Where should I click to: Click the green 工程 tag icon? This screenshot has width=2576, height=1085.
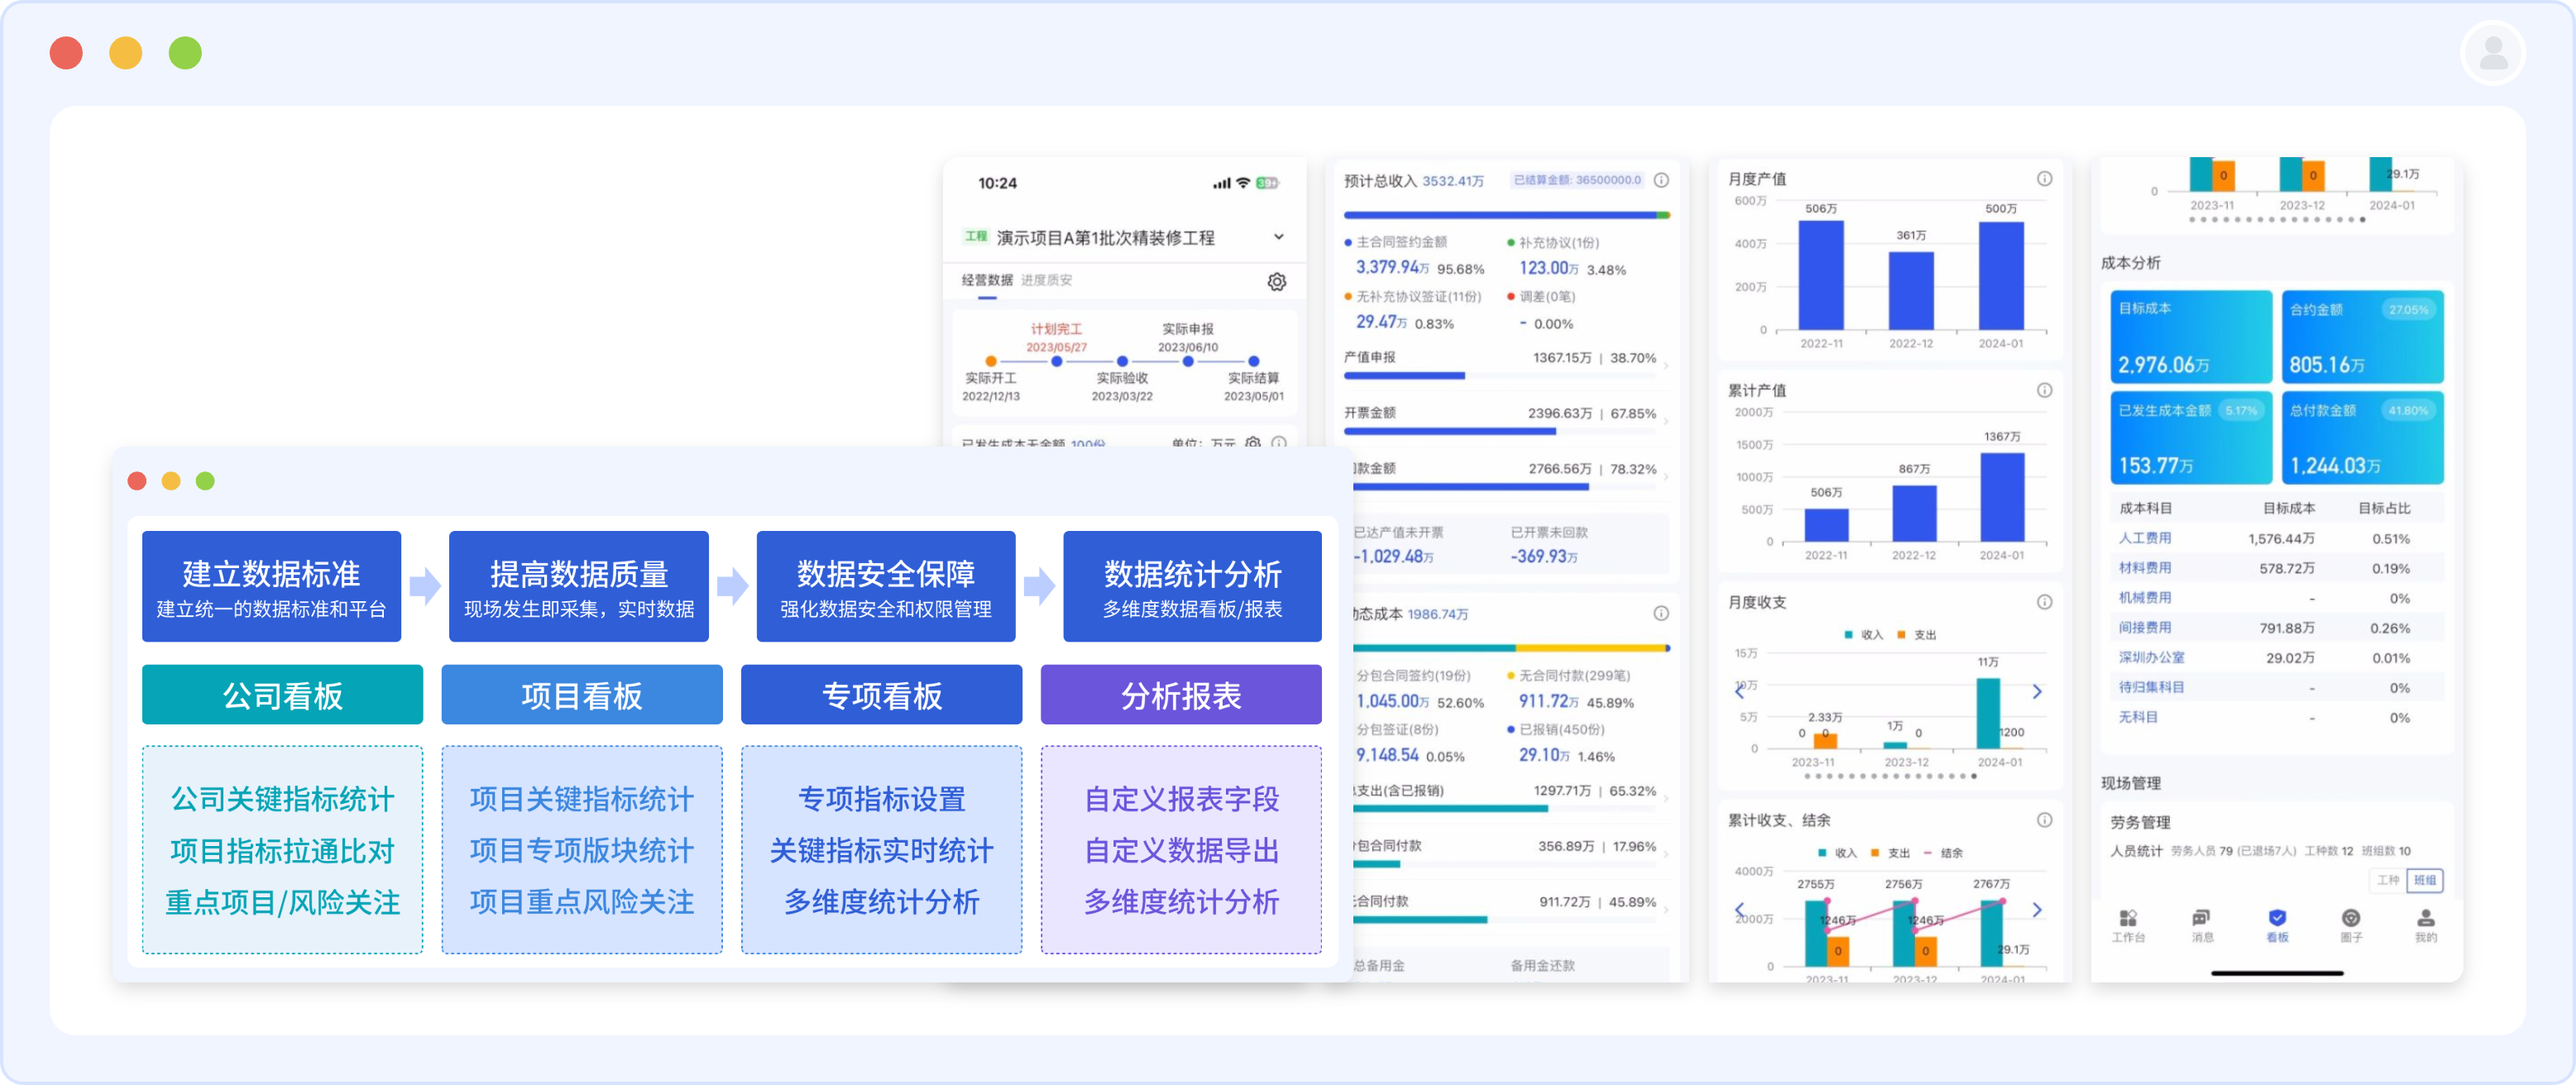tap(976, 237)
